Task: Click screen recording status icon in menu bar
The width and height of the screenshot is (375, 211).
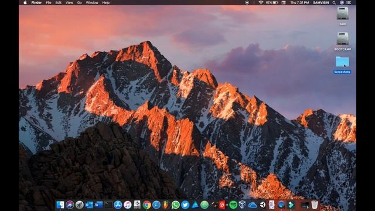Action: point(247,2)
